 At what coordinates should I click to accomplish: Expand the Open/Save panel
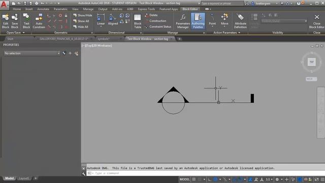[x=15, y=33]
